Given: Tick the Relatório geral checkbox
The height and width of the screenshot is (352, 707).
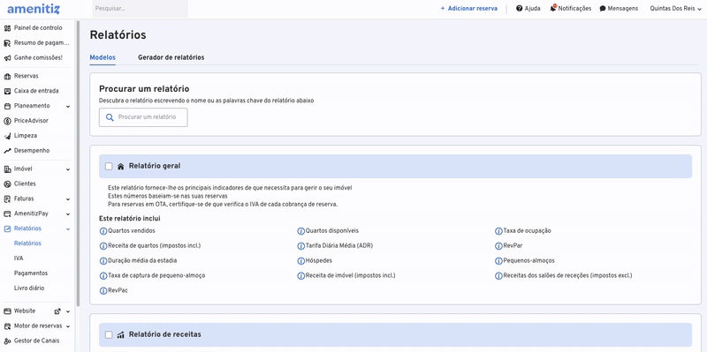Looking at the screenshot, I should click(x=109, y=167).
